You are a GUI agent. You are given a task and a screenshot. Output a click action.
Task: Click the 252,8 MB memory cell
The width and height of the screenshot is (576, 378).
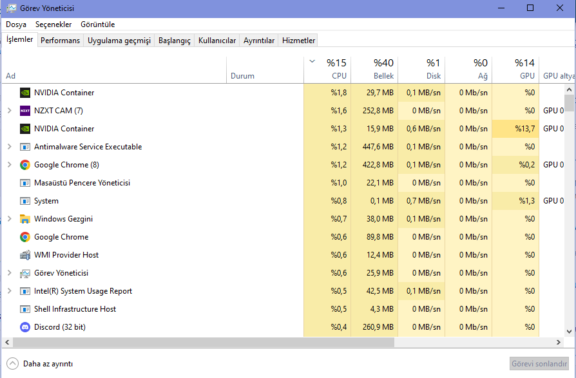pos(375,111)
